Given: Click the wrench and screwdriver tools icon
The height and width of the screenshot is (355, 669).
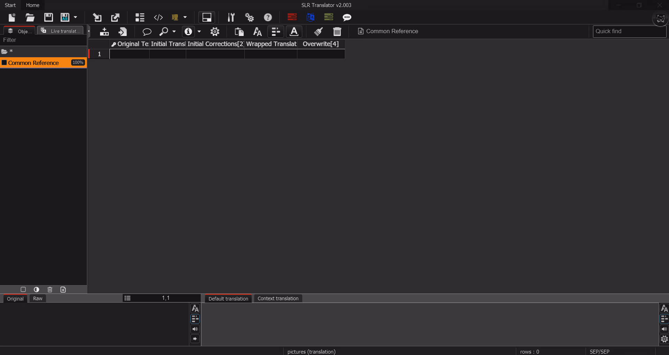Looking at the screenshot, I should [231, 17].
